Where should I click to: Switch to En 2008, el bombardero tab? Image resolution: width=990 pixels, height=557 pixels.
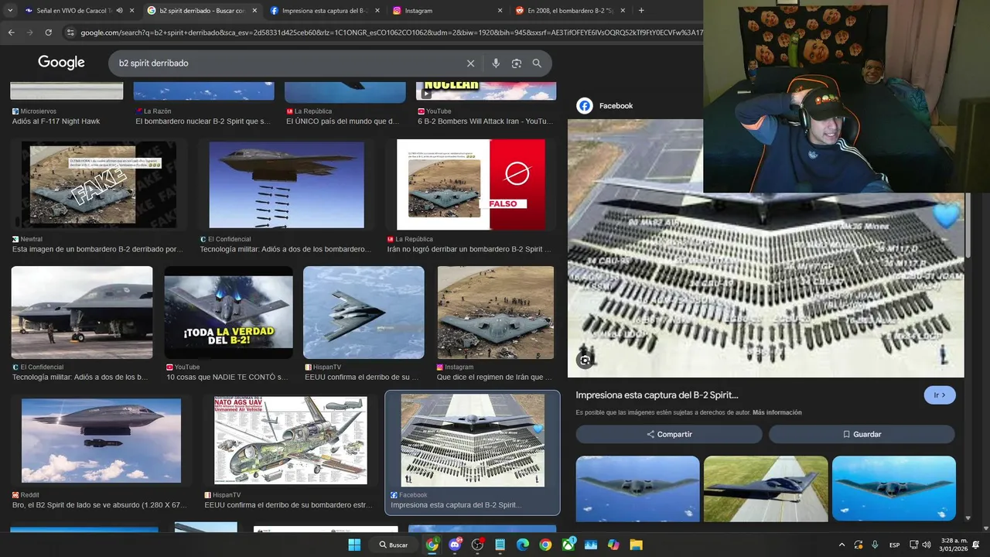click(x=568, y=11)
